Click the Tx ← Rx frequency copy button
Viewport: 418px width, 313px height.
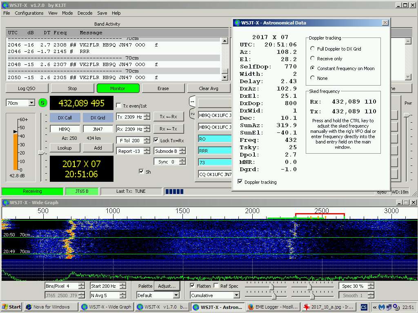click(169, 117)
